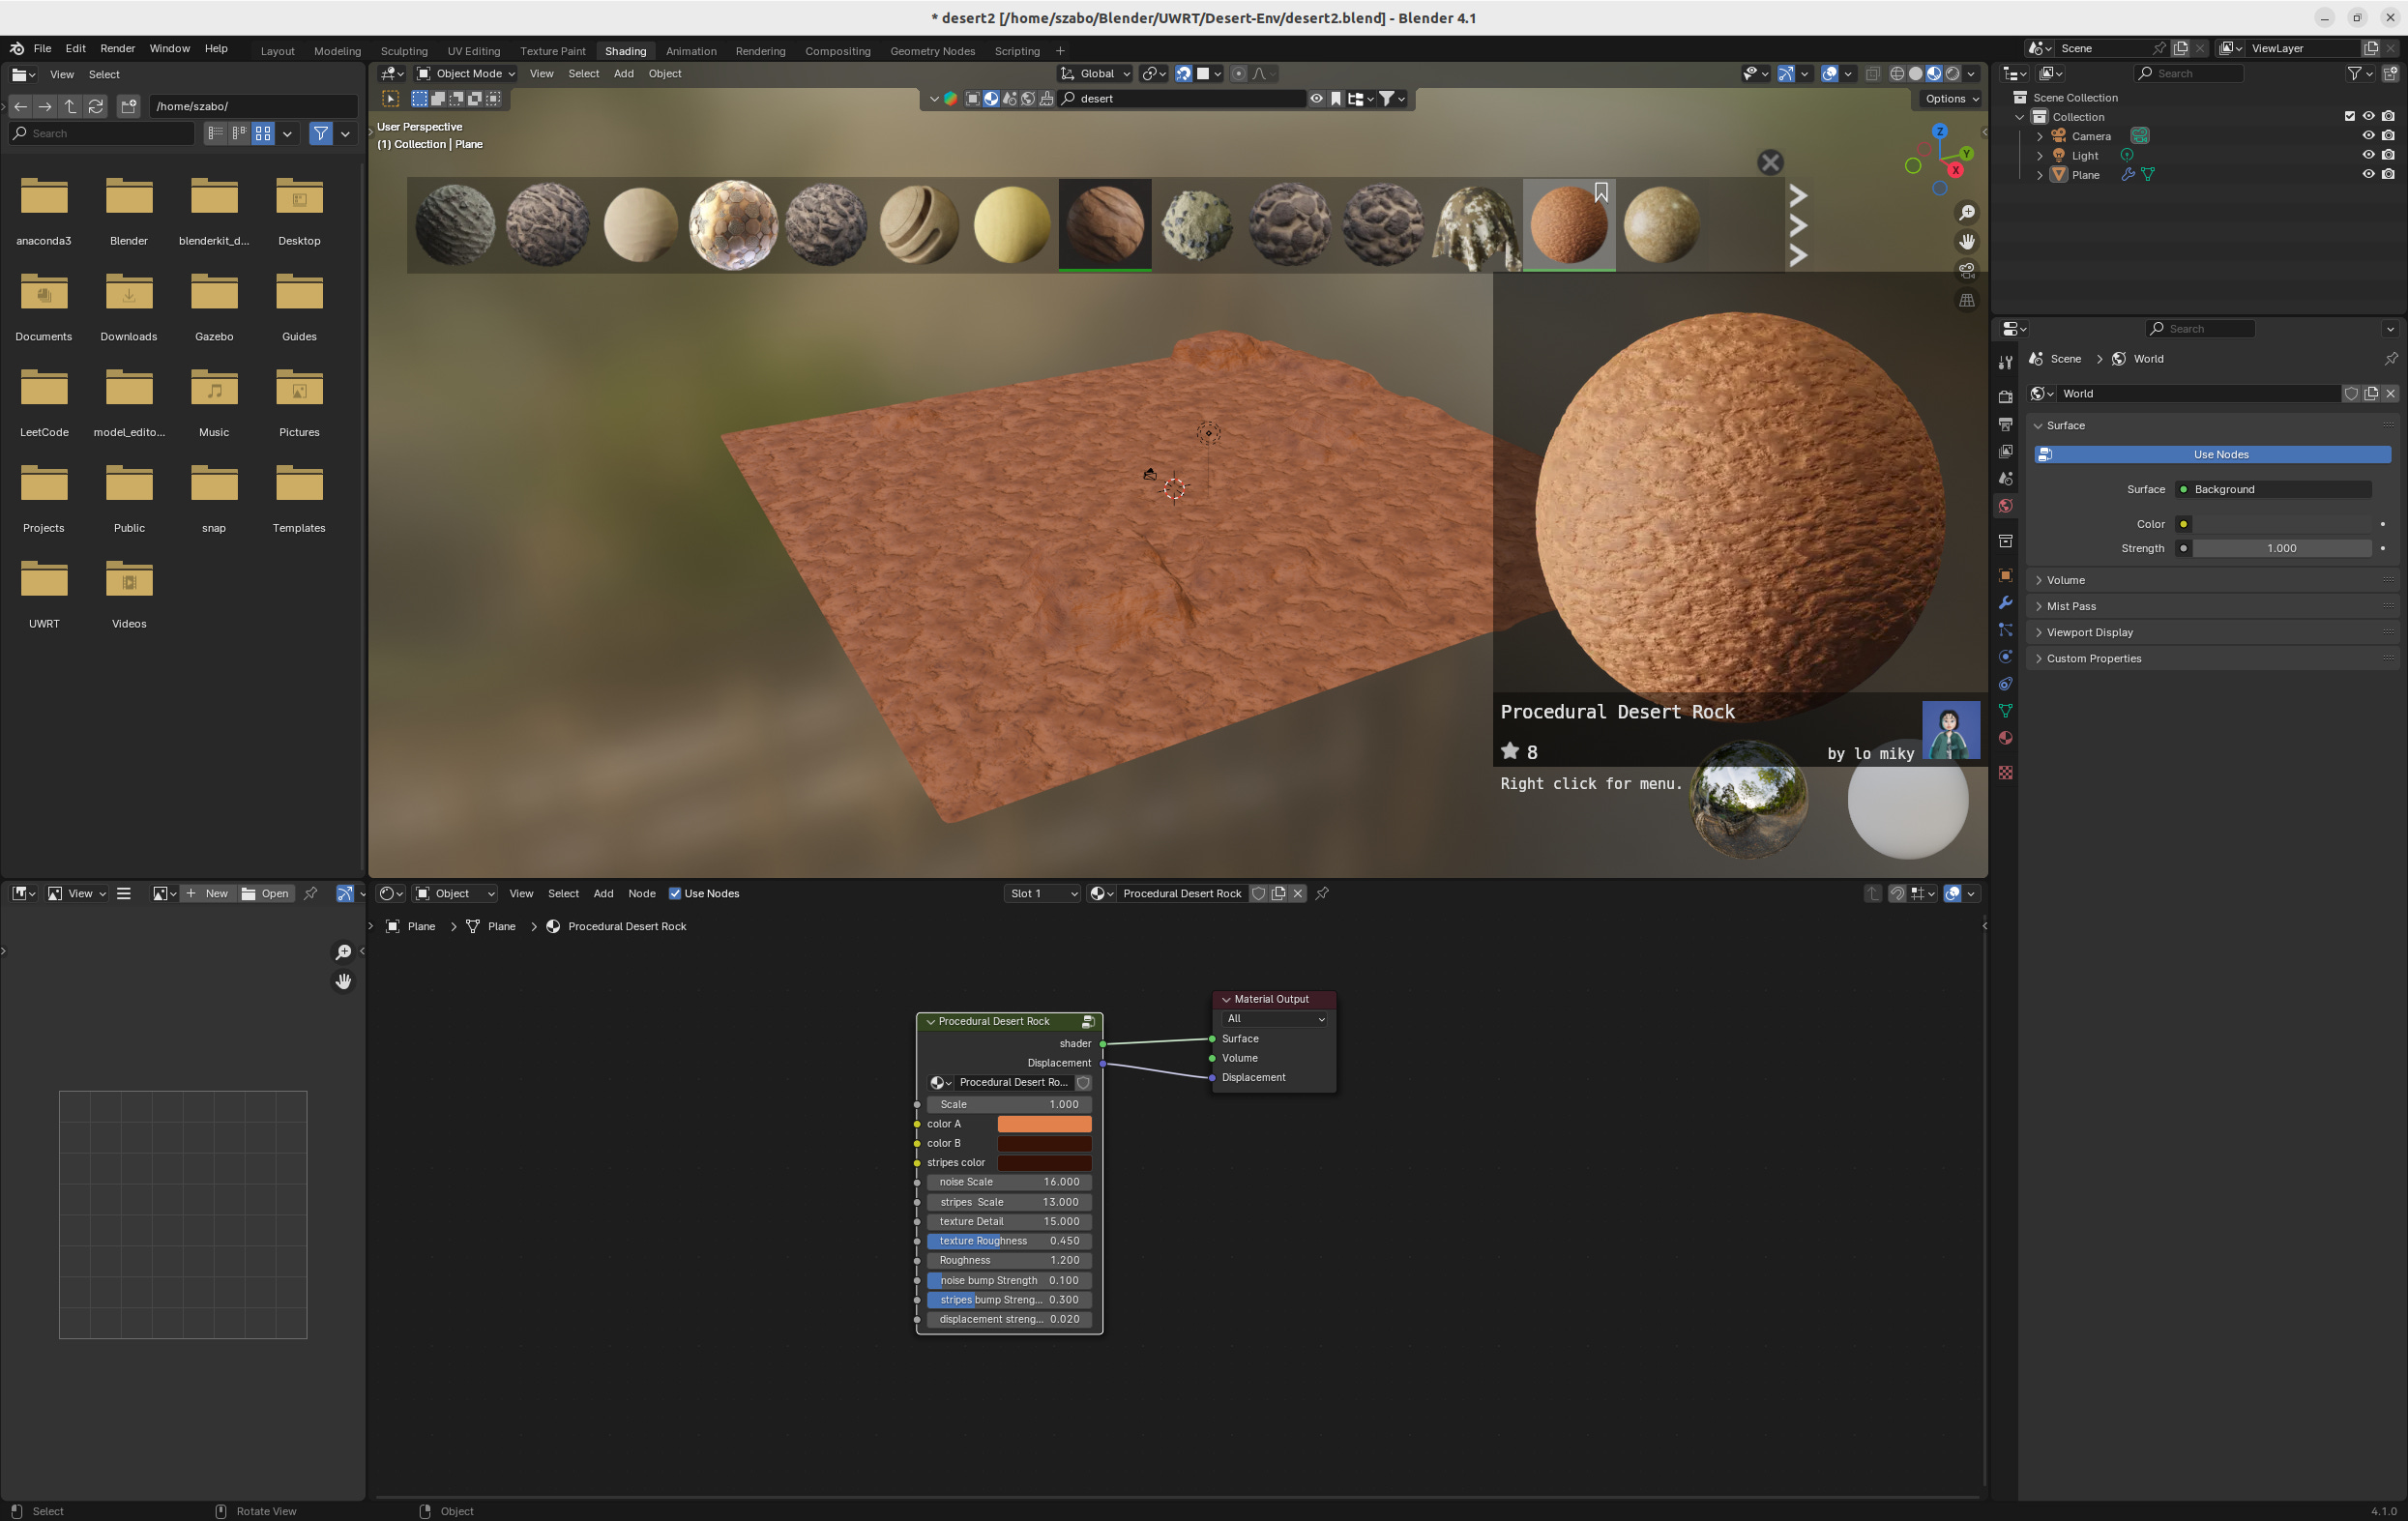This screenshot has width=2408, height=1521.
Task: Click the pan view hand icon
Action: click(1966, 242)
